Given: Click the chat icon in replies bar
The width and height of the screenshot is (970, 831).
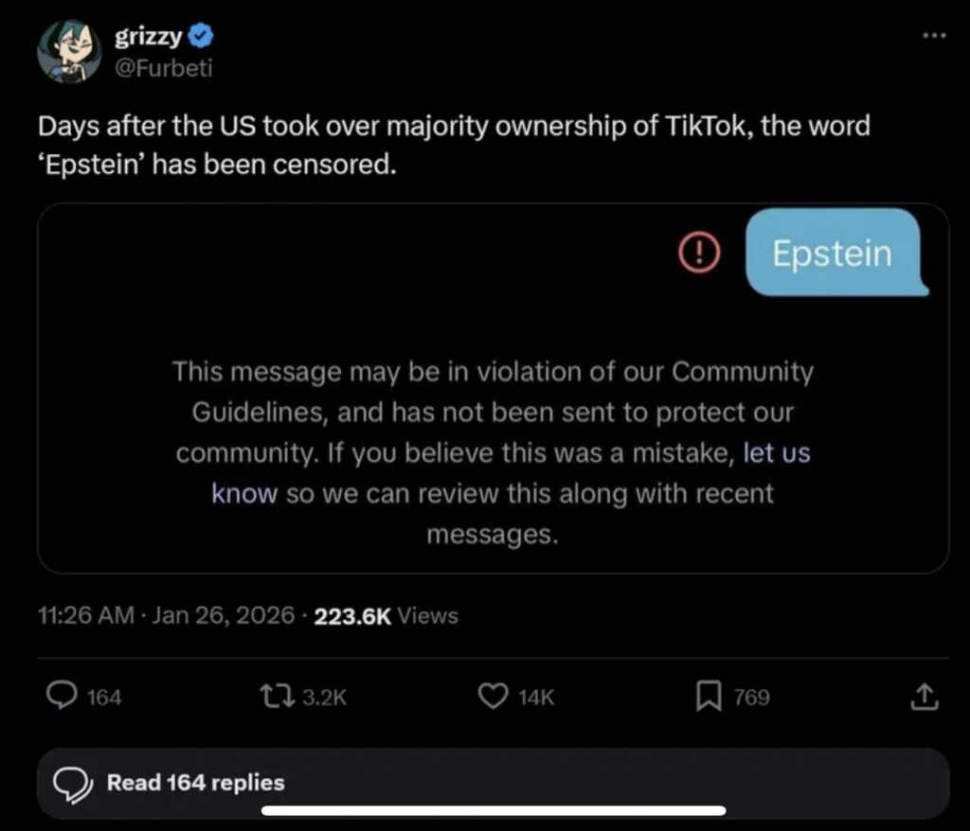Looking at the screenshot, I should pyautogui.click(x=72, y=783).
